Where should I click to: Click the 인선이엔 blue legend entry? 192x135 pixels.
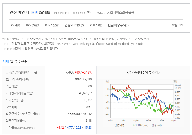(118, 125)
